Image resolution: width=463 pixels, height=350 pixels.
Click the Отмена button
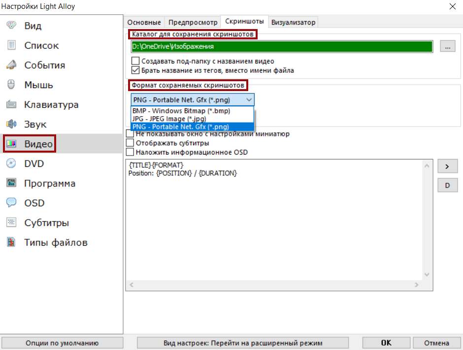coord(437,343)
